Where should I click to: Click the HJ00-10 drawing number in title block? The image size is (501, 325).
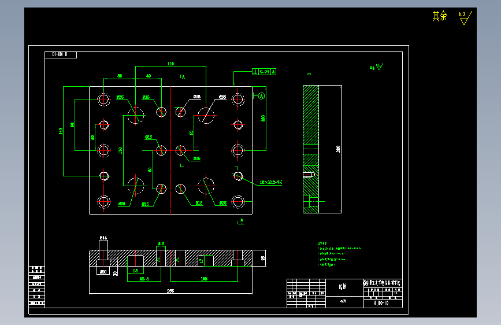pyautogui.click(x=381, y=303)
